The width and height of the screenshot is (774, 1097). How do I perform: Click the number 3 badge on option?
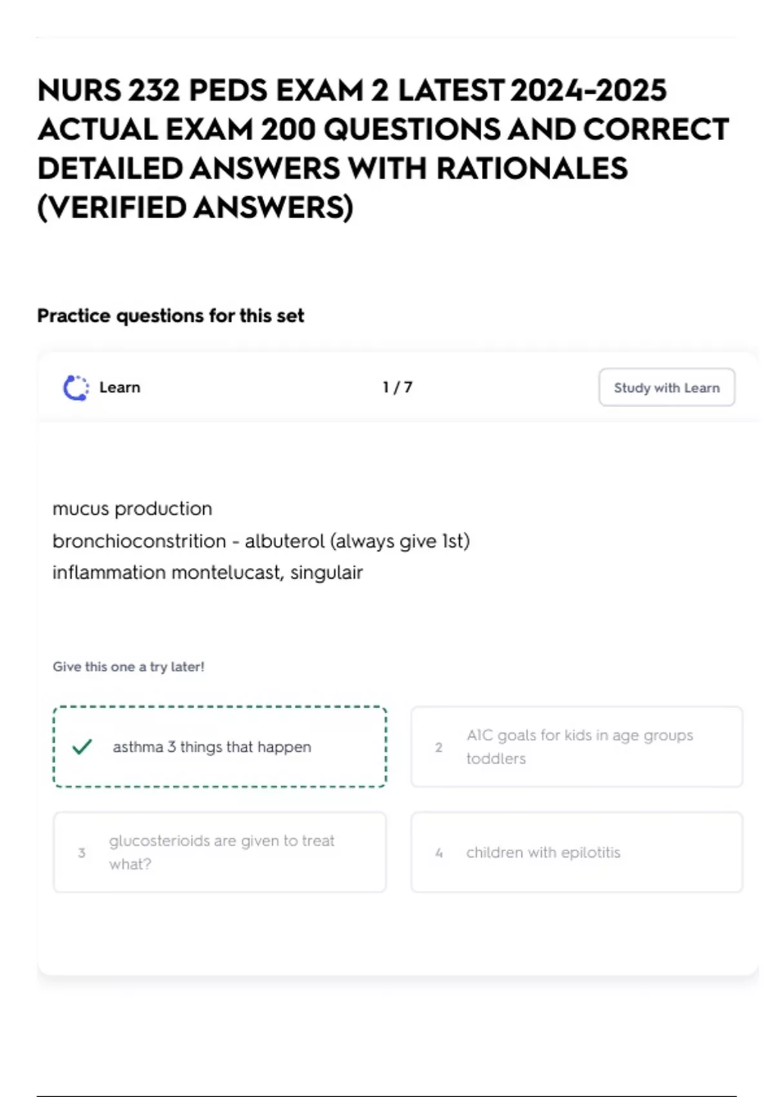point(81,852)
